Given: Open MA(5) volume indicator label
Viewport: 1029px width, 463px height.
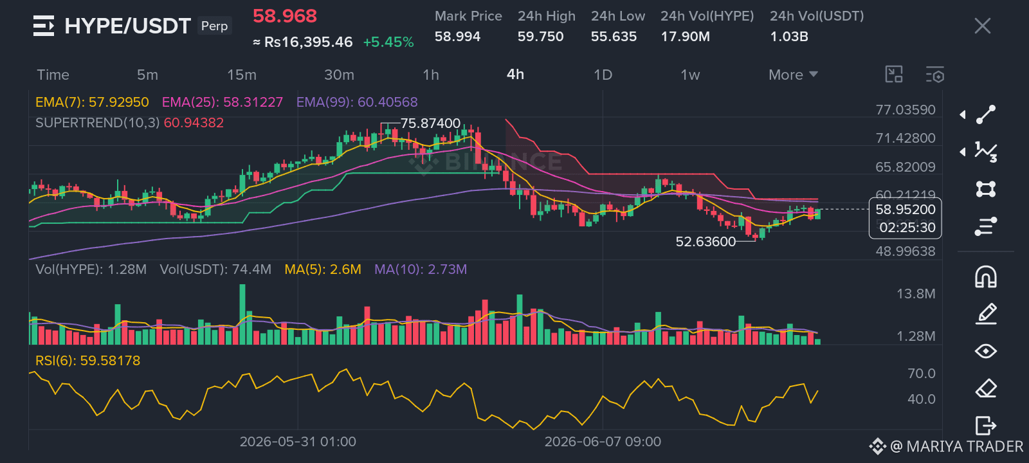Looking at the screenshot, I should (x=323, y=269).
